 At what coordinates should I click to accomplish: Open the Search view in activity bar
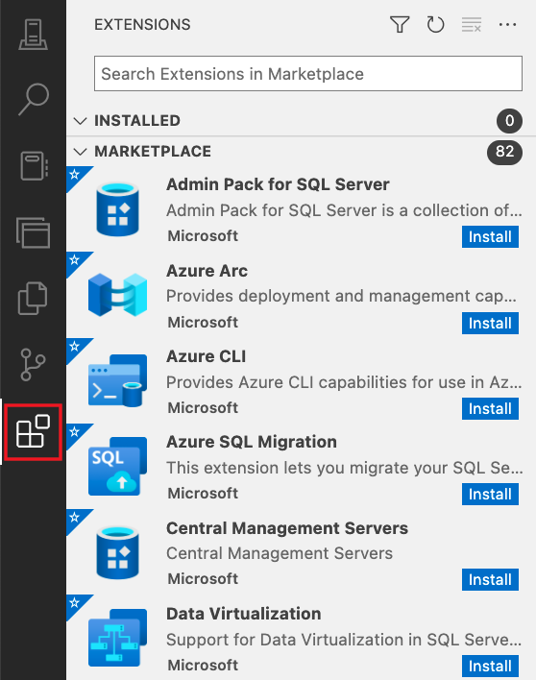33,99
